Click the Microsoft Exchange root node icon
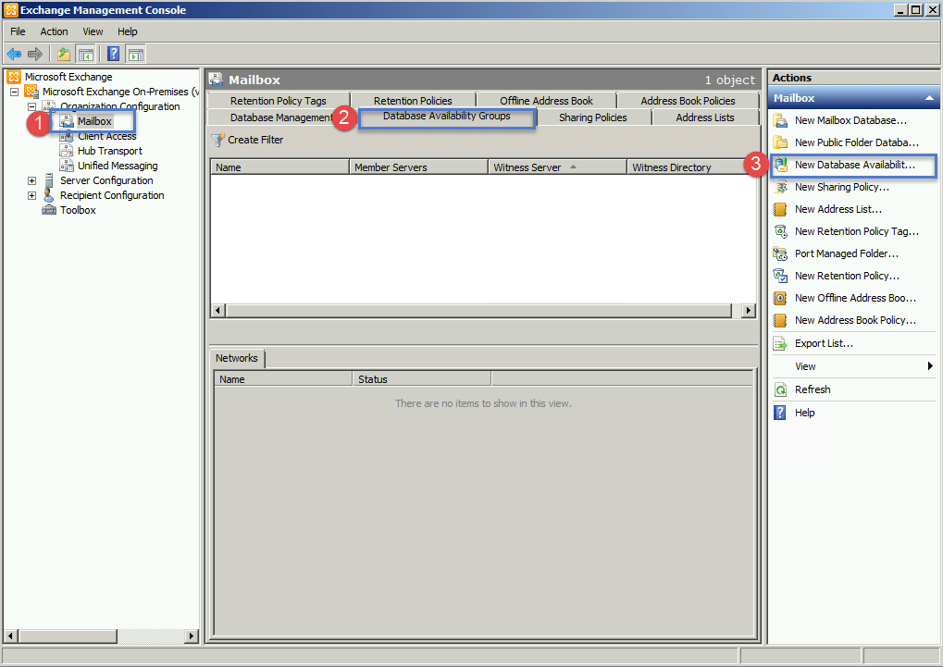The width and height of the screenshot is (943, 667). click(14, 77)
